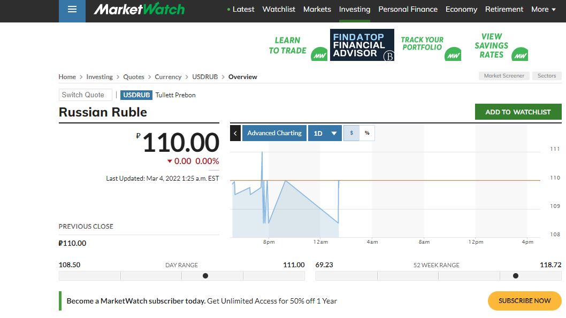Toggle chart to dollar price view
This screenshot has height=318, width=566.
click(x=351, y=133)
